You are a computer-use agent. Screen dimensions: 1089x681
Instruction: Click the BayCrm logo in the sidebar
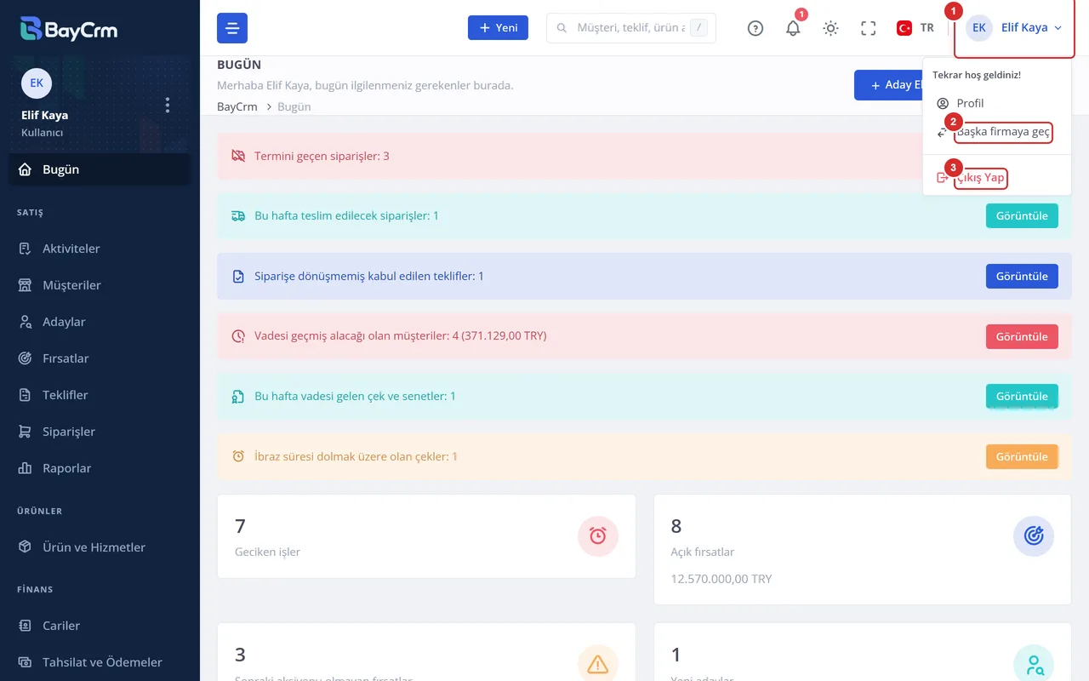(69, 29)
